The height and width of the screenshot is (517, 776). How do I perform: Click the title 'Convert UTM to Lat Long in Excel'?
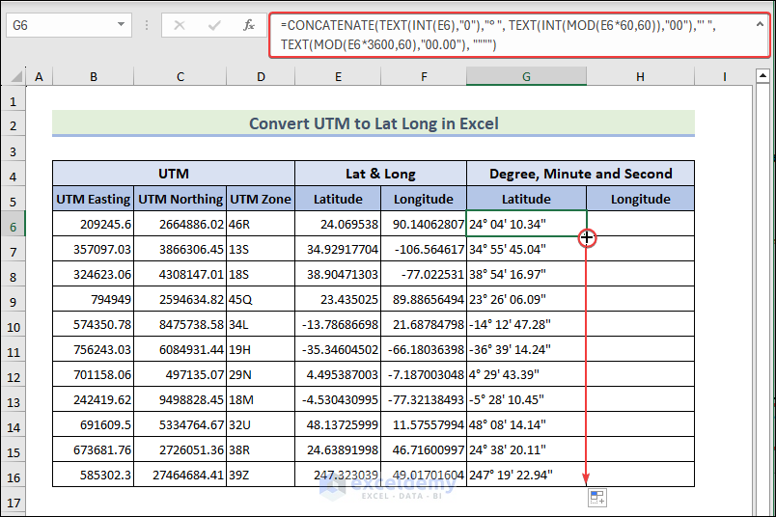coord(374,123)
